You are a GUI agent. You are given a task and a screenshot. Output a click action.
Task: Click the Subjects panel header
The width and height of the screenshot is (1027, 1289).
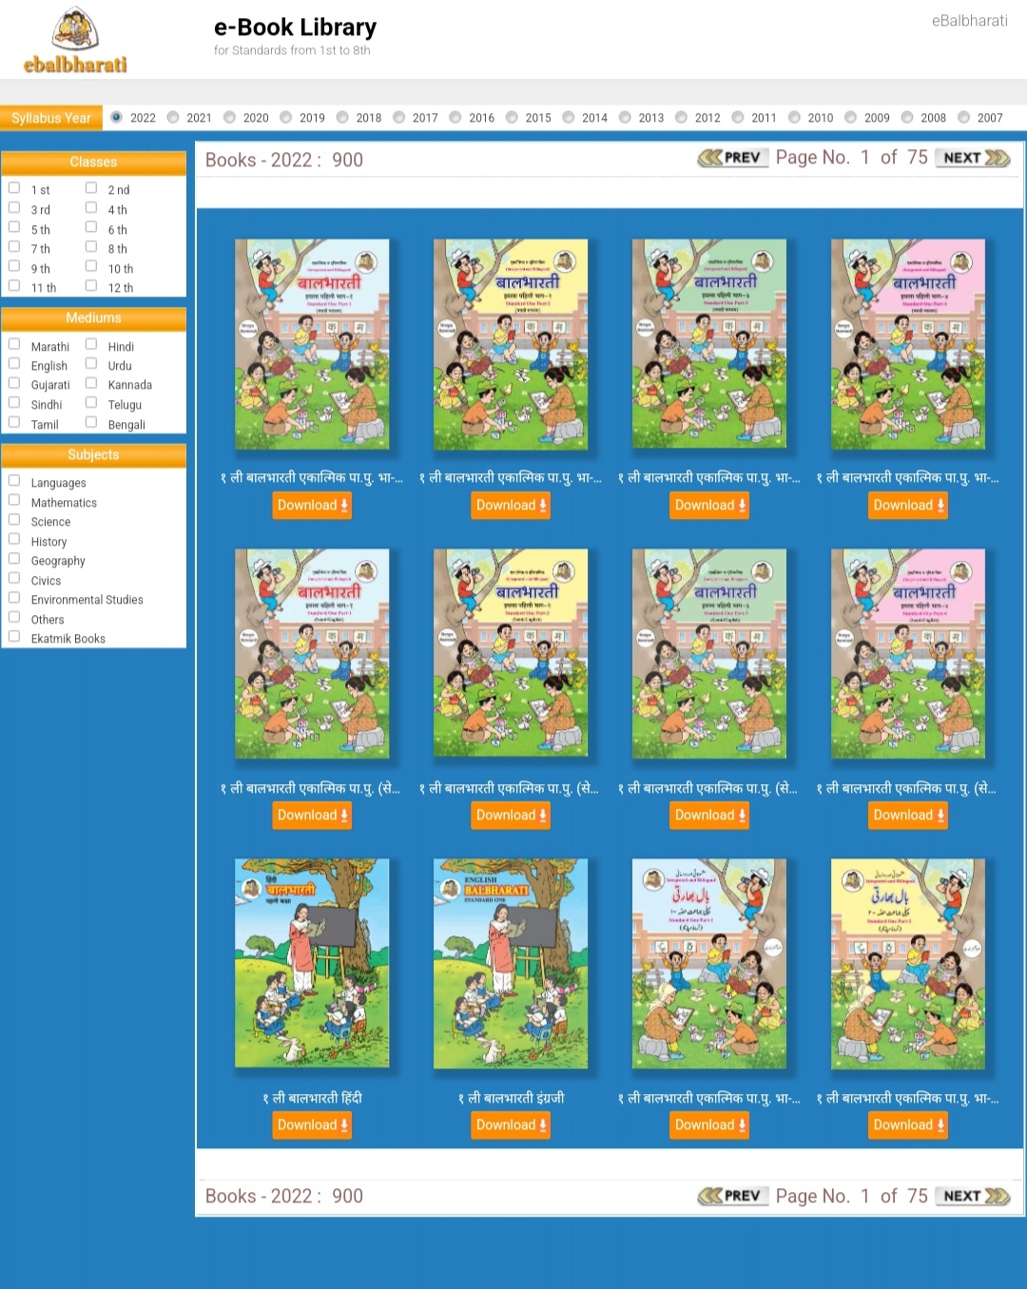pyautogui.click(x=93, y=455)
